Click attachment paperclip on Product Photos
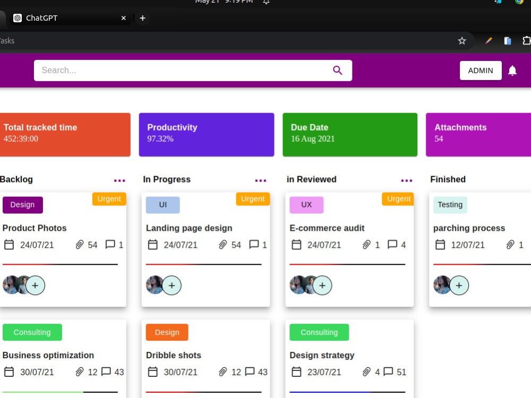The image size is (531, 398). (x=79, y=244)
